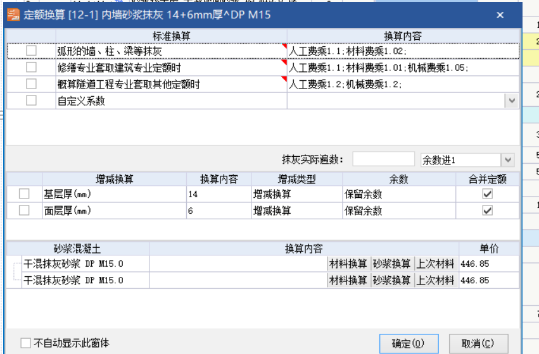539x354 pixels.
Task: Close the 定额换算 dialog
Action: tap(500, 15)
